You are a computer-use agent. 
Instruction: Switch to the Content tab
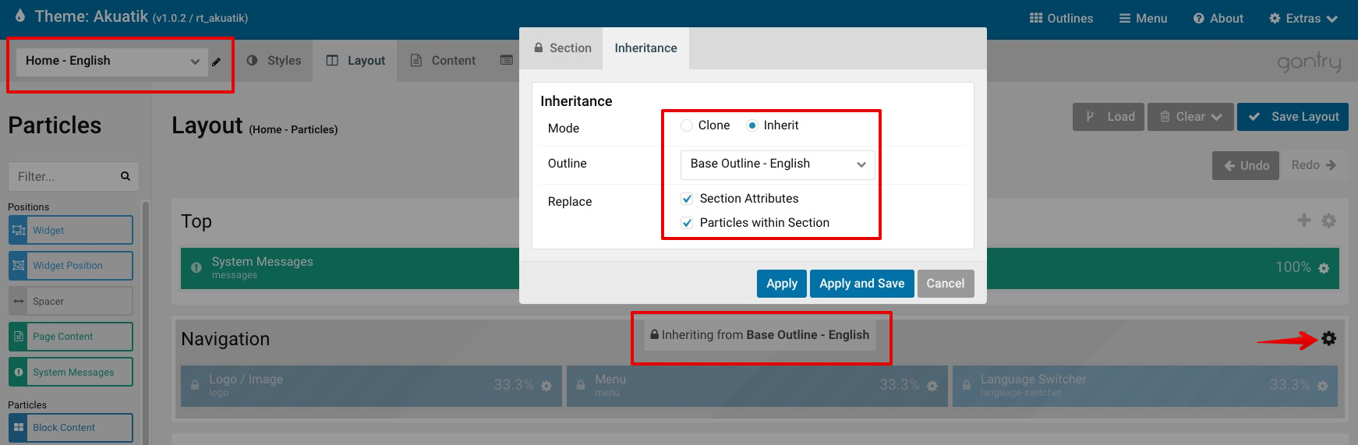(x=443, y=61)
